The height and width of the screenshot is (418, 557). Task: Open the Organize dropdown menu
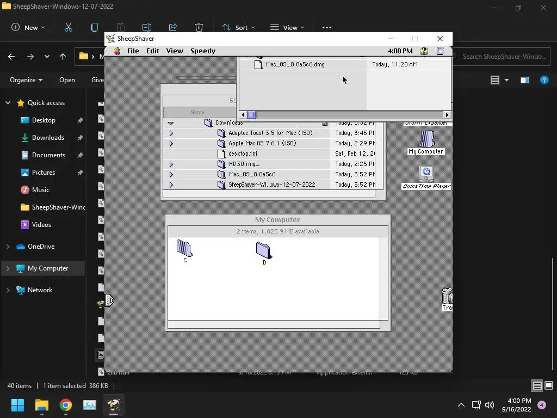(x=26, y=80)
